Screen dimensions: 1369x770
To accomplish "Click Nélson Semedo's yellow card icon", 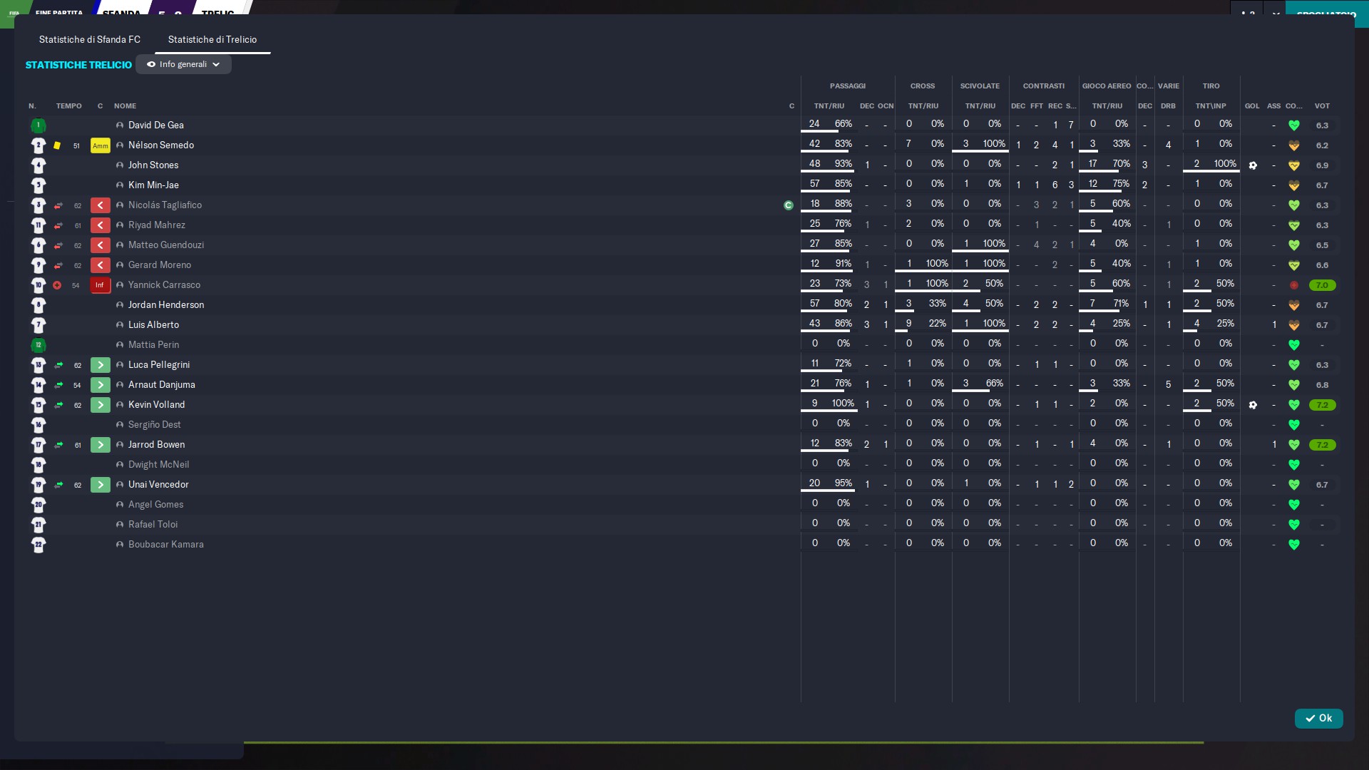I will [57, 145].
